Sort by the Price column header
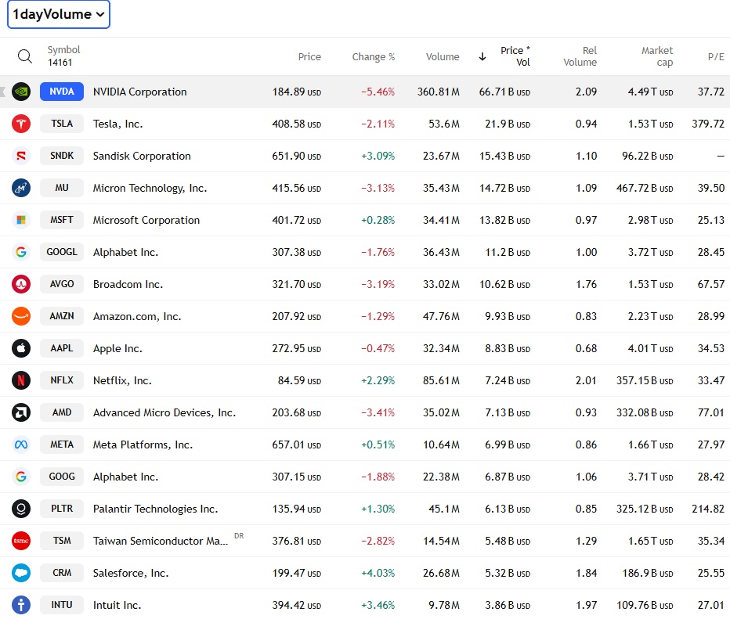The image size is (730, 619). pos(309,57)
